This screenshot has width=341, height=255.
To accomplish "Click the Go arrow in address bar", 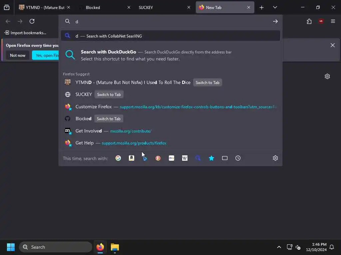I will click(275, 21).
